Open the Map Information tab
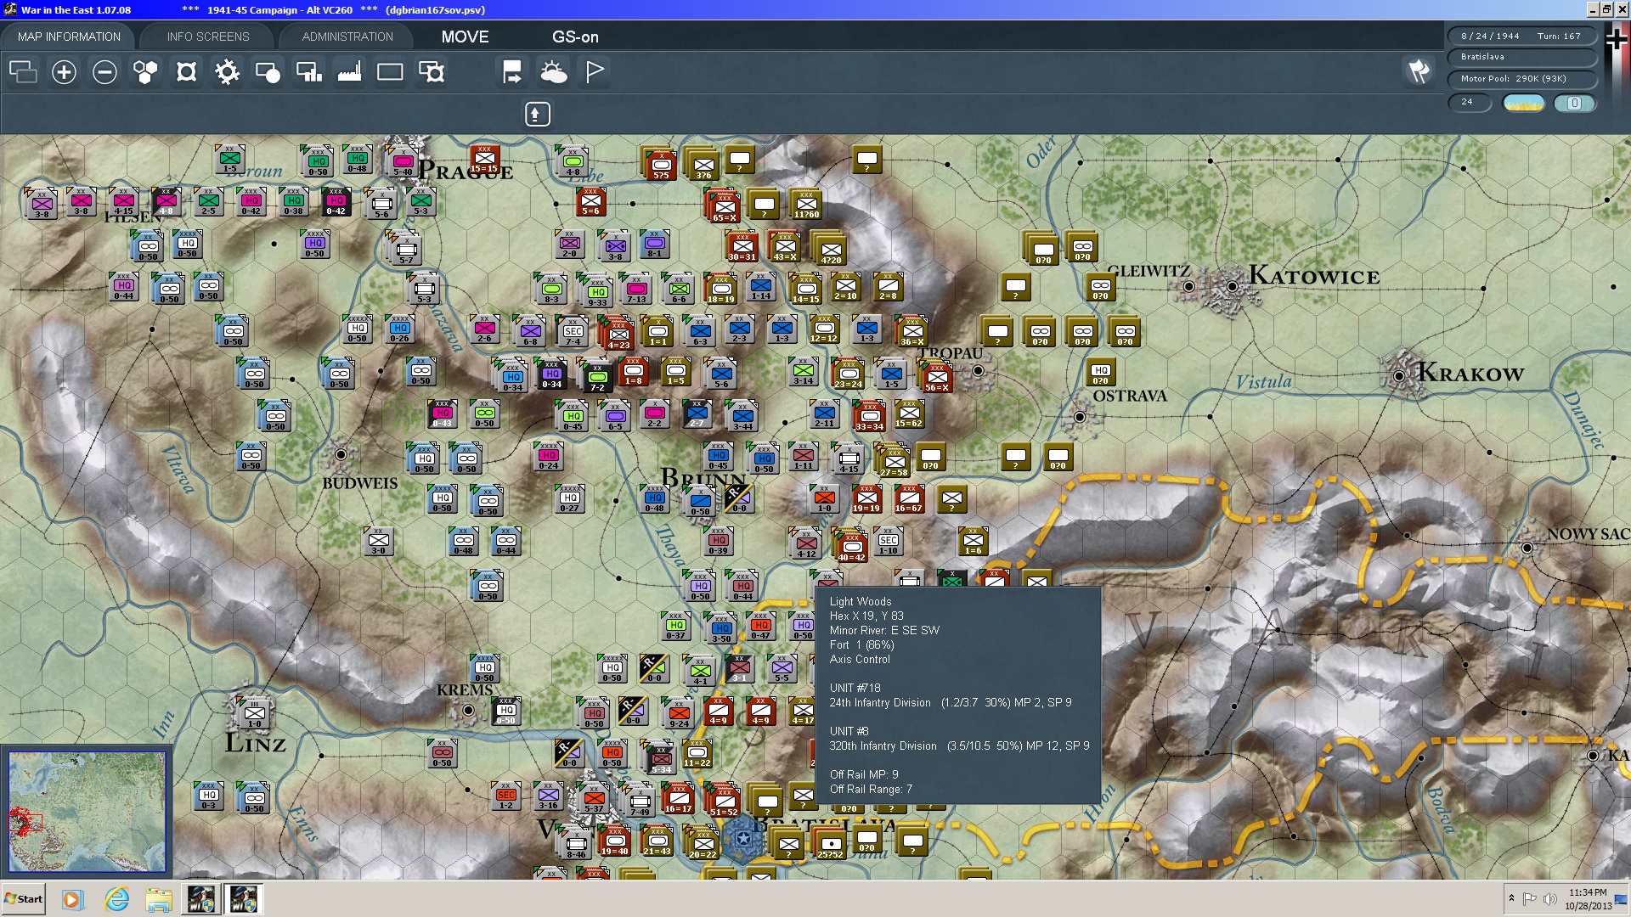The width and height of the screenshot is (1631, 917). point(69,37)
